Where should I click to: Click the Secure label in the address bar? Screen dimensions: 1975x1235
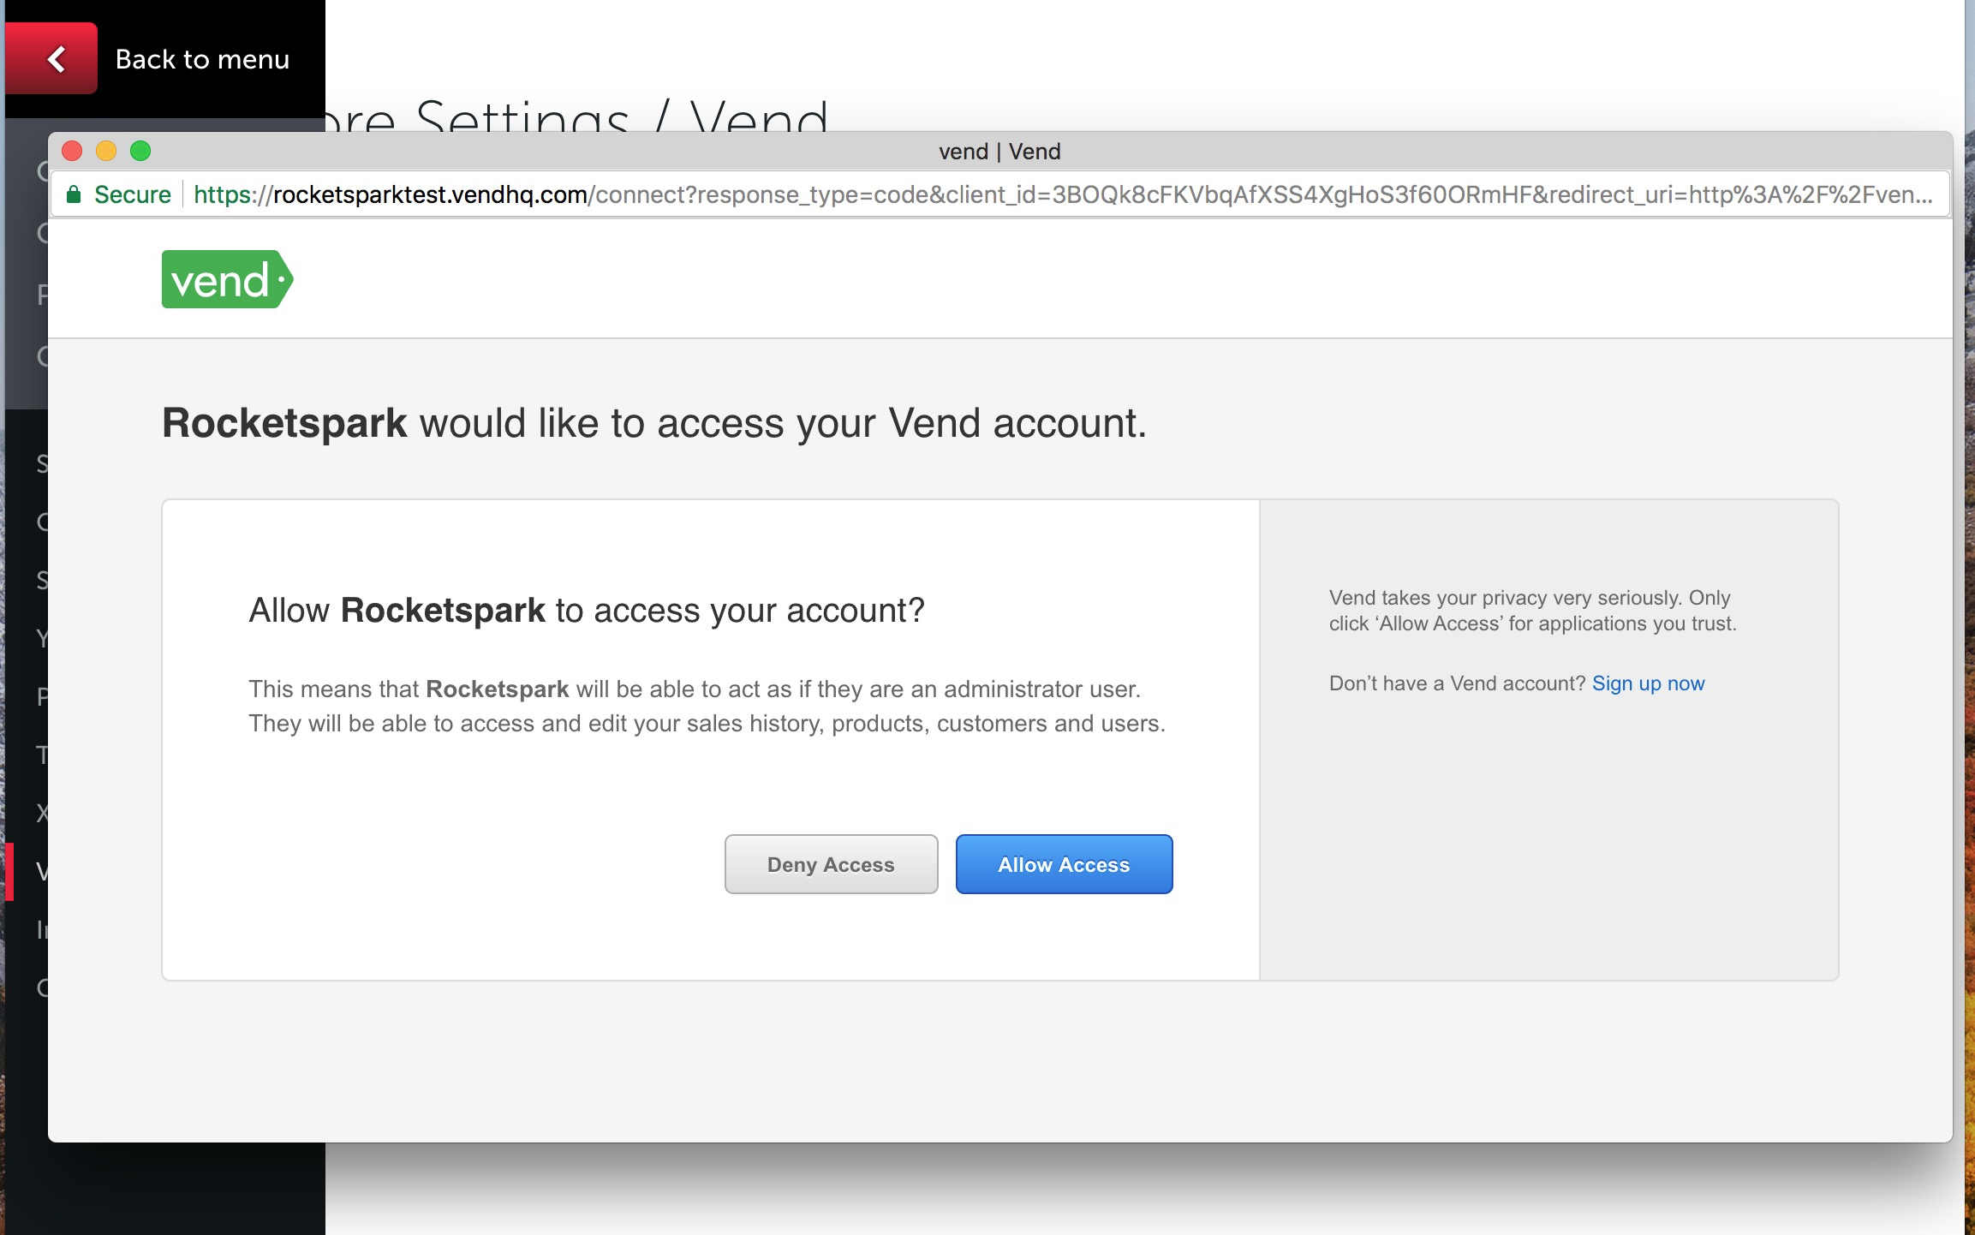(133, 194)
